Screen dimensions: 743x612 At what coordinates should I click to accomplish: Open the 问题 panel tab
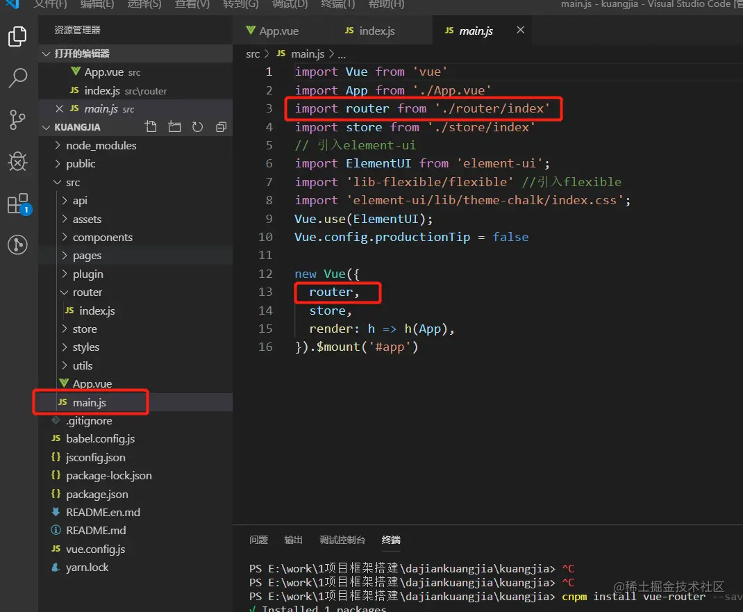(259, 540)
